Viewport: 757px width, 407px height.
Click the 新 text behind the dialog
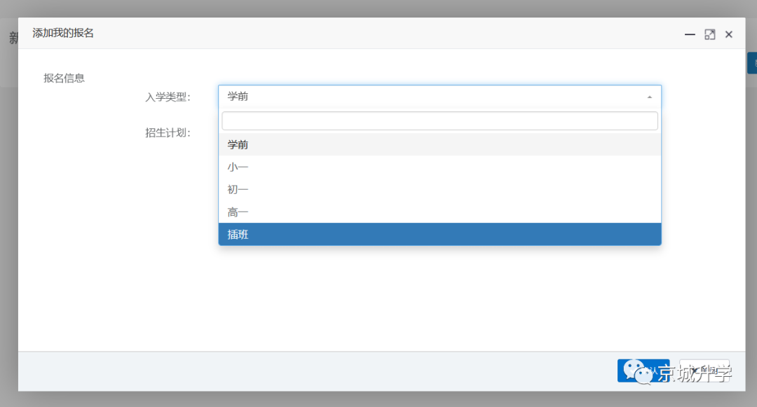click(13, 38)
